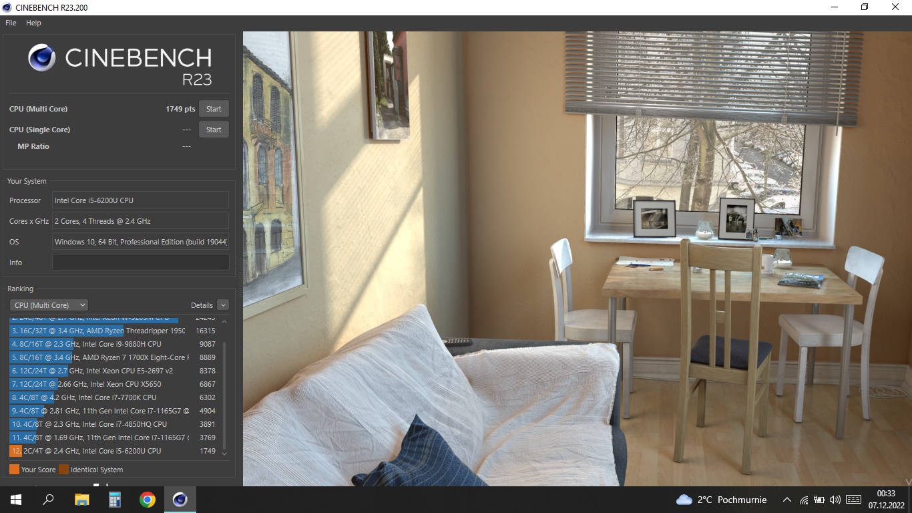Open File Explorer from the taskbar
The image size is (912, 513).
tap(81, 500)
